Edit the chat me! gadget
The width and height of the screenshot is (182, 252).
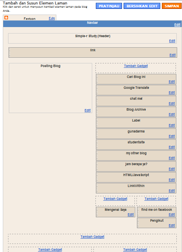coord(172,103)
